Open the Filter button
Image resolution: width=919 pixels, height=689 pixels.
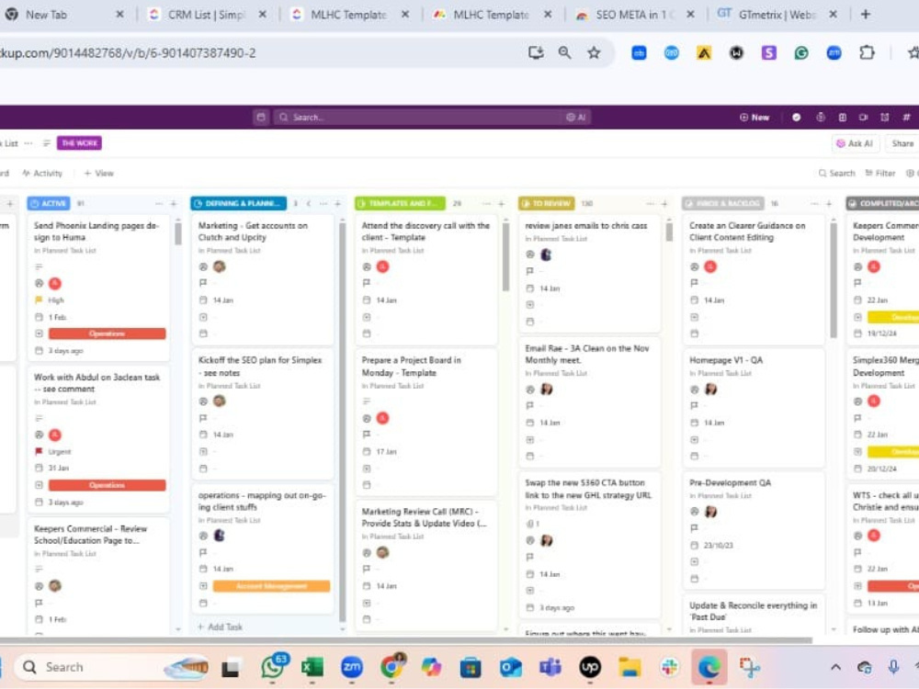[x=879, y=173]
